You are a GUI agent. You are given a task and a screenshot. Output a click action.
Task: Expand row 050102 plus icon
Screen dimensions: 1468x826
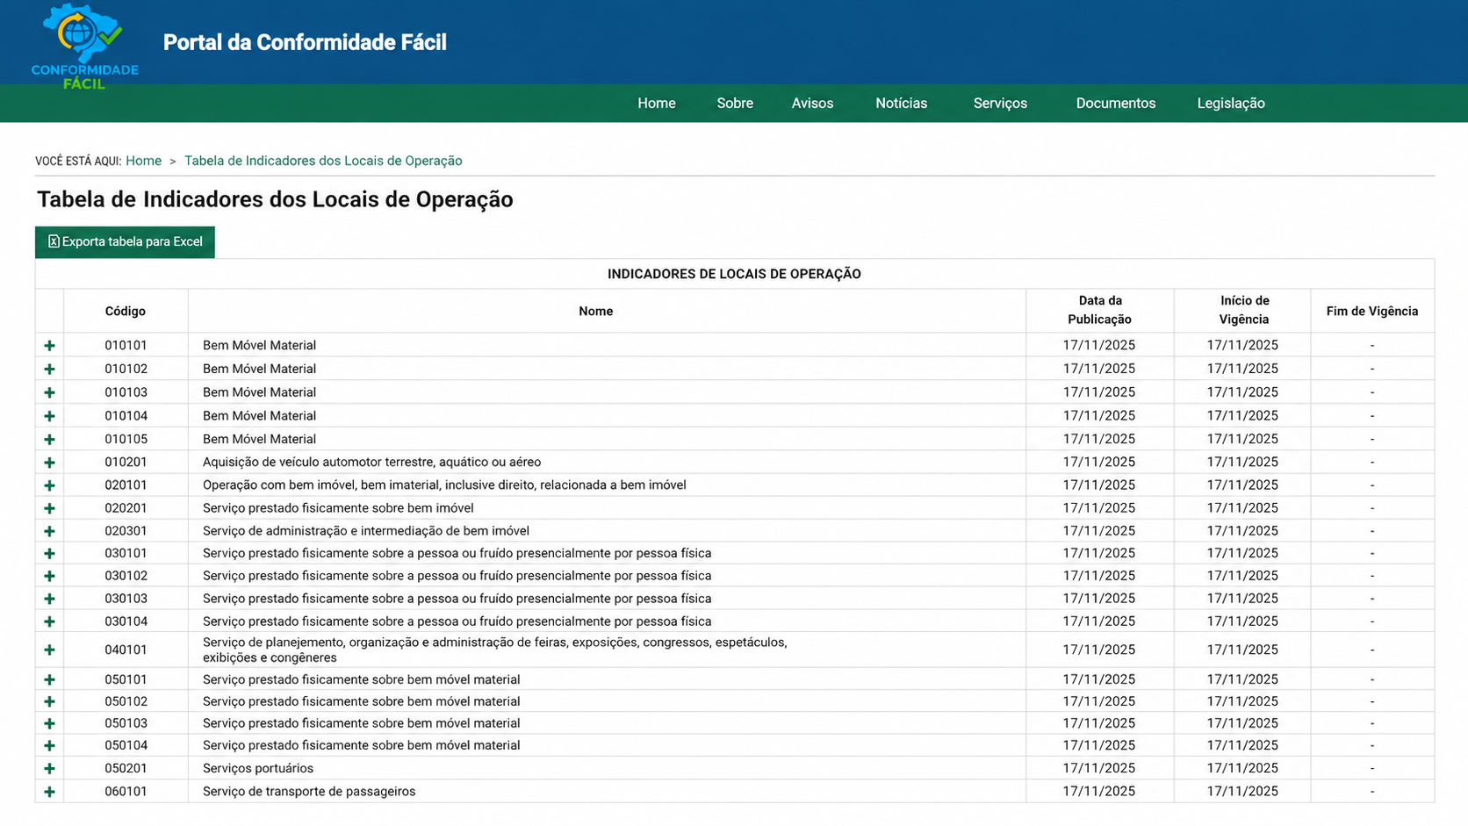[x=49, y=701]
